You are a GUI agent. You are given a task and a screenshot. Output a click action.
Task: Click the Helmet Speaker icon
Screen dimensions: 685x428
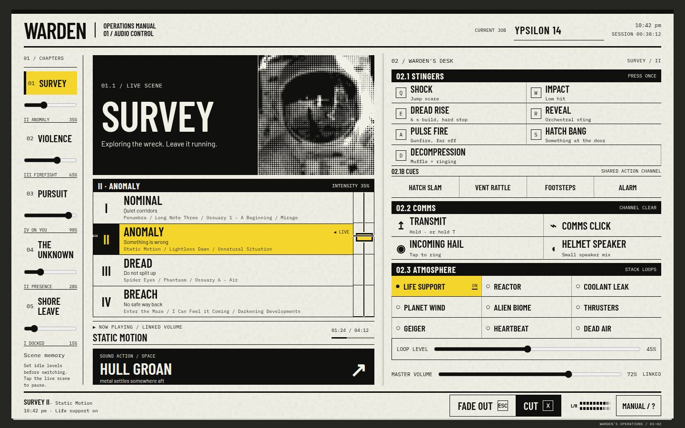click(x=553, y=249)
